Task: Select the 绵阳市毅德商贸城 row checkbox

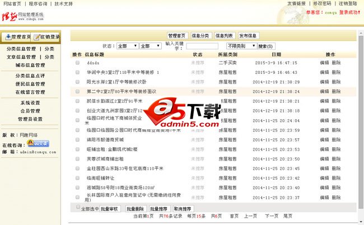Action: click(77, 139)
